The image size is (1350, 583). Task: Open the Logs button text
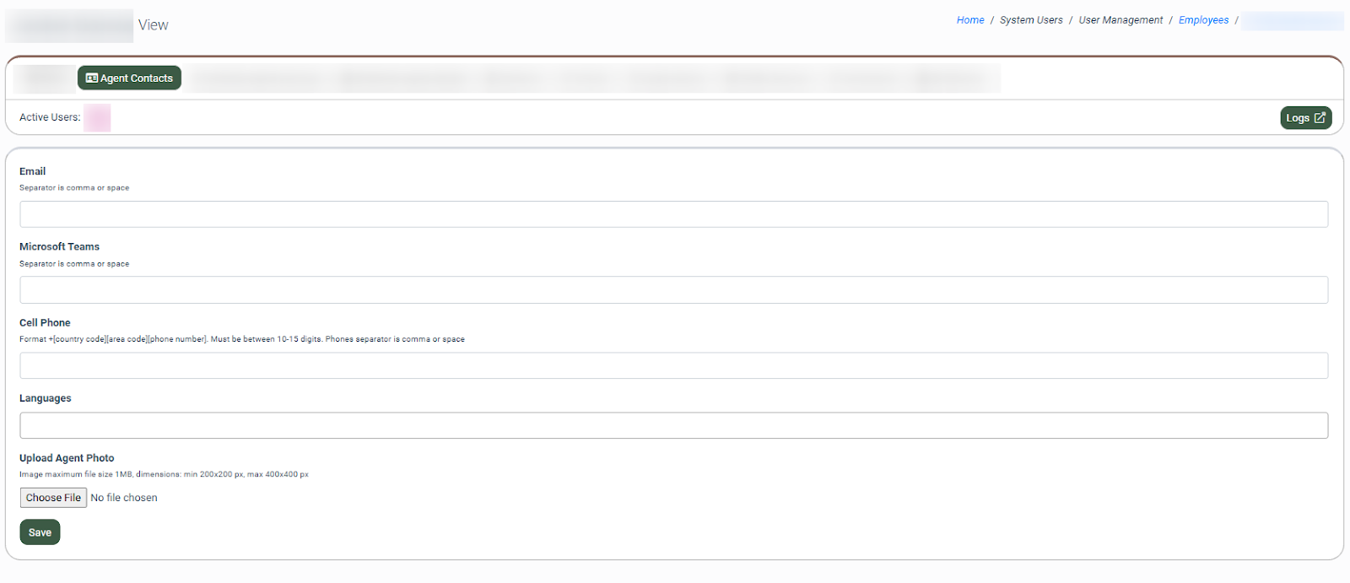[x=1297, y=118]
